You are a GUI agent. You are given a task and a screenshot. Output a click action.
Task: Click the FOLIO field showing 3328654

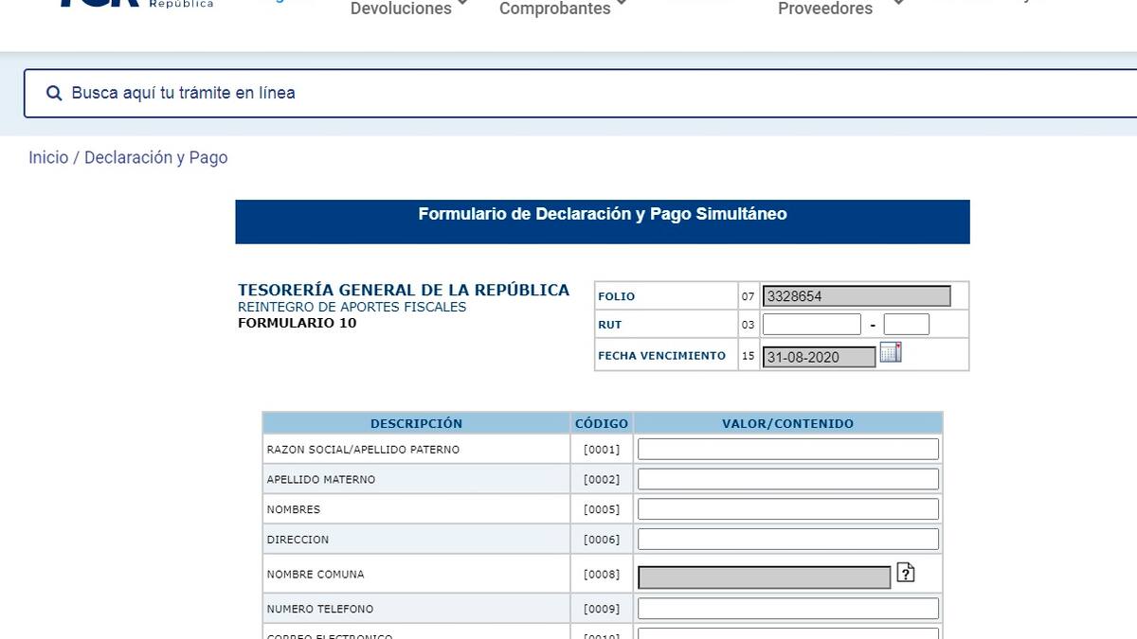pyautogui.click(x=857, y=296)
